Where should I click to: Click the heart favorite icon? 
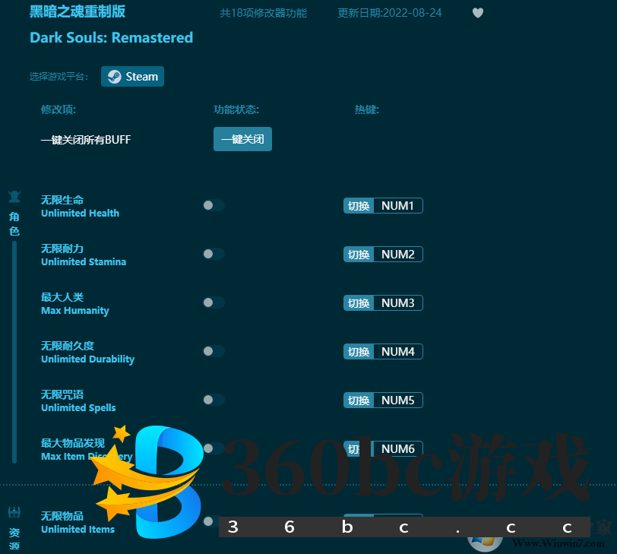pyautogui.click(x=477, y=13)
